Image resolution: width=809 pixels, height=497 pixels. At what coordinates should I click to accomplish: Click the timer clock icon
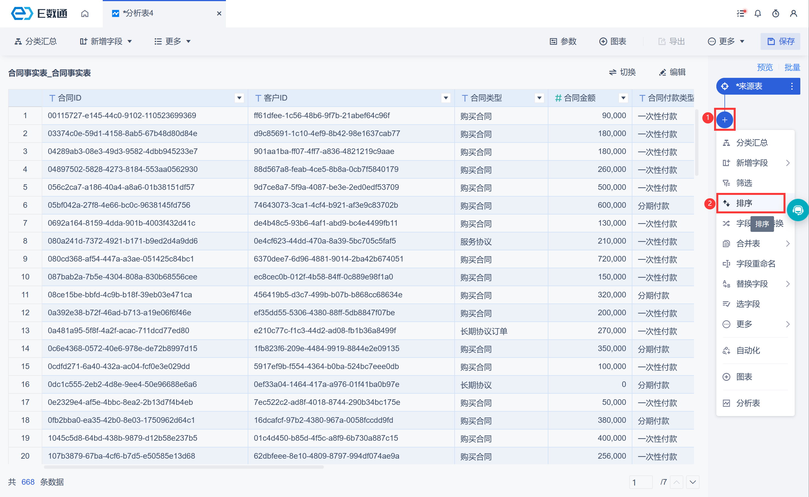775,13
